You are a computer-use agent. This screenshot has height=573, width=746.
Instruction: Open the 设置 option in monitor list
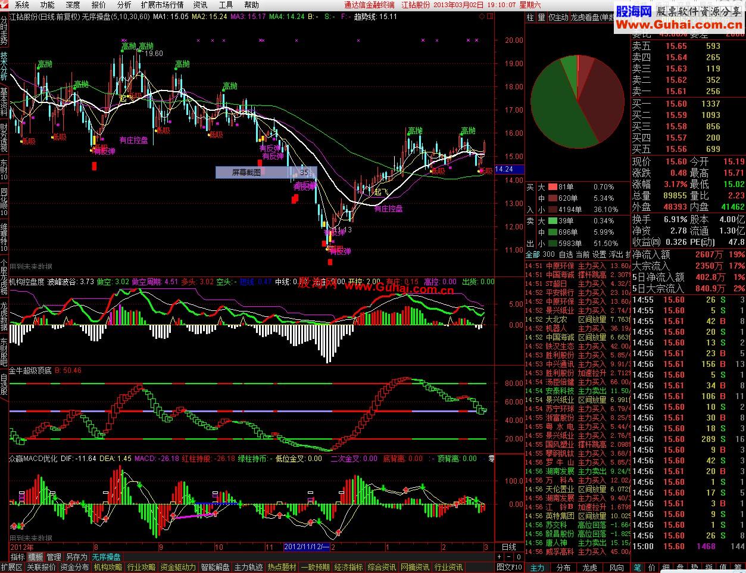coord(600,254)
